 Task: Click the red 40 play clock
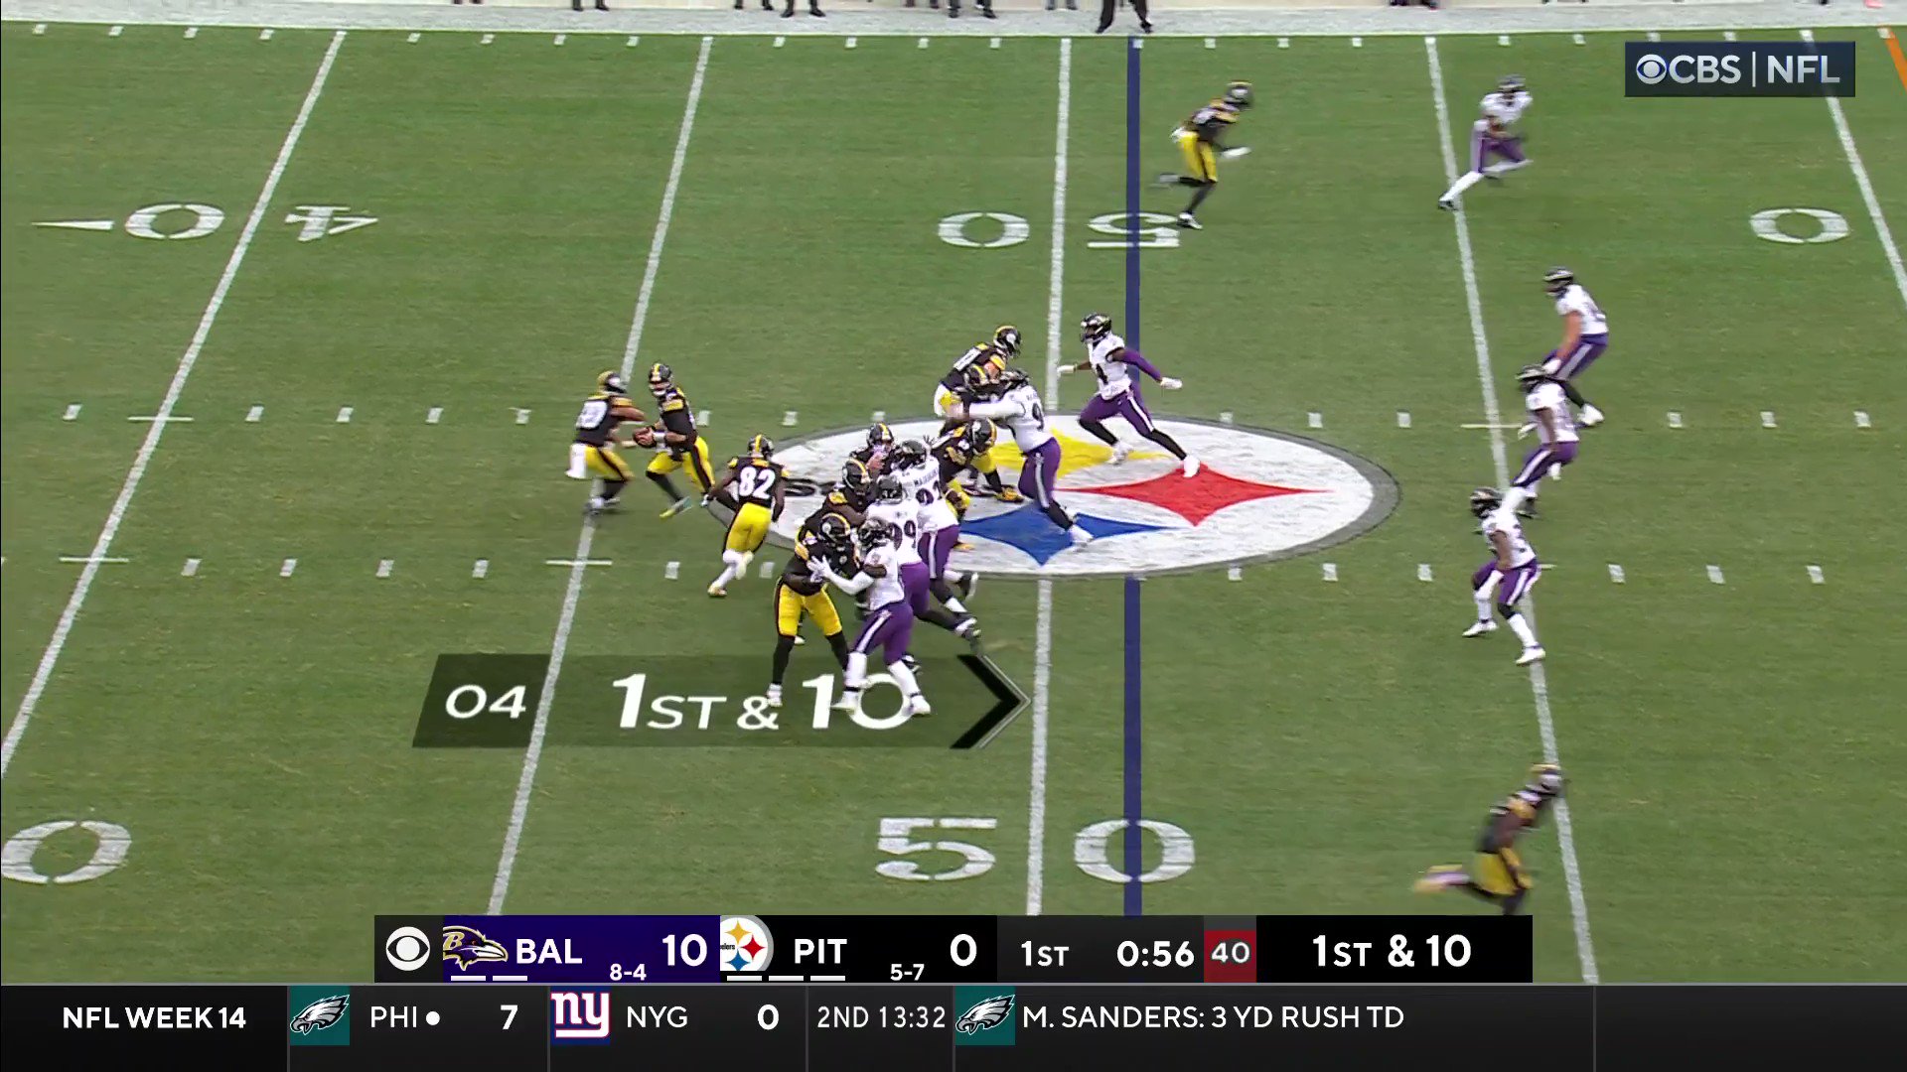(1230, 953)
